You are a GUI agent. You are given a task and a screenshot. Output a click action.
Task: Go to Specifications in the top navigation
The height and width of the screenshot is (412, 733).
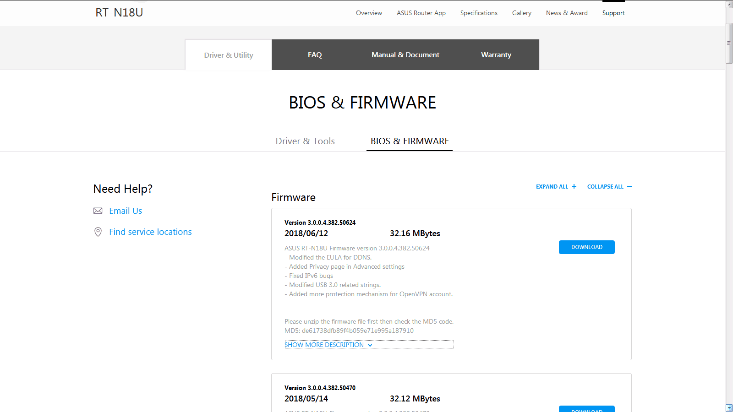pos(479,13)
